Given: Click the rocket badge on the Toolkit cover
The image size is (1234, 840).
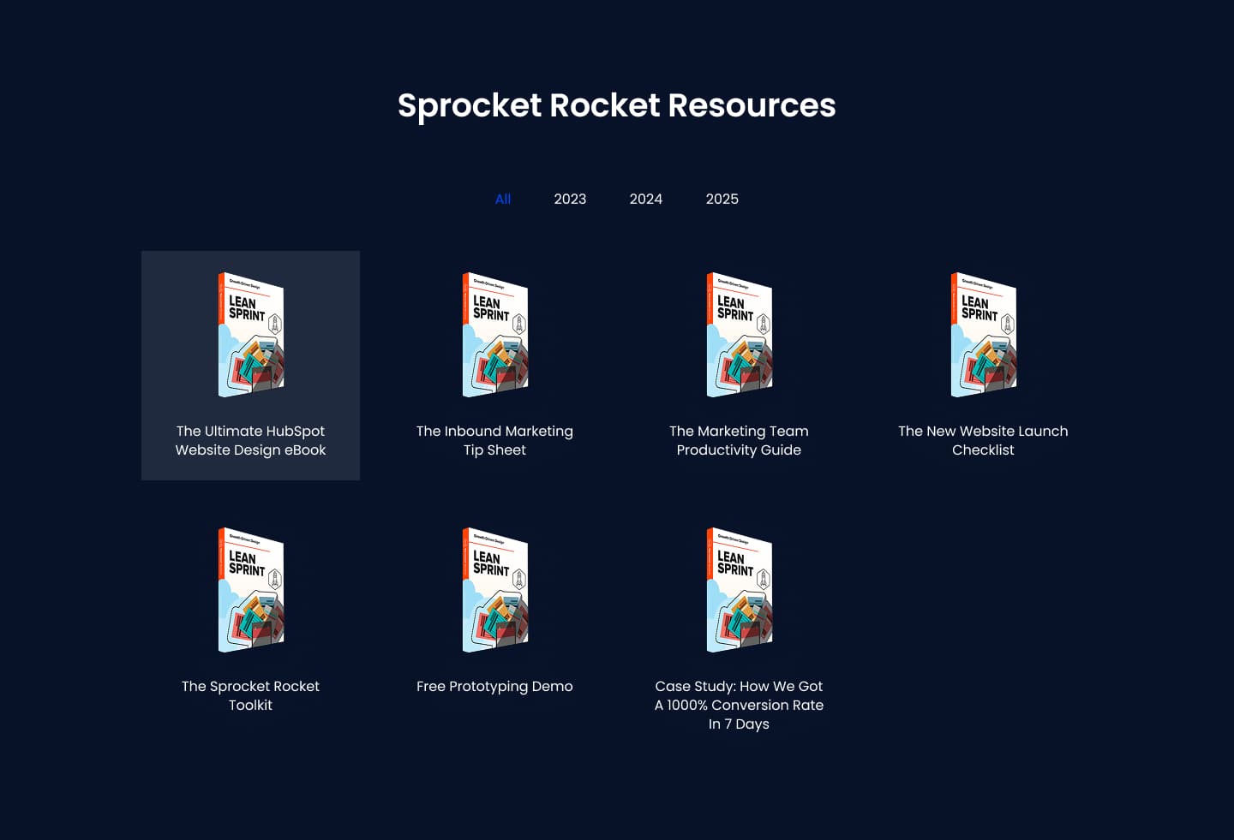Looking at the screenshot, I should [x=275, y=579].
